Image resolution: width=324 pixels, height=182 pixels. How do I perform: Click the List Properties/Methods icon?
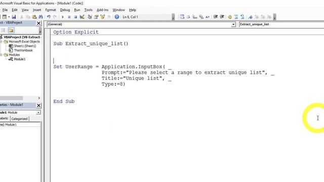[182, 17]
